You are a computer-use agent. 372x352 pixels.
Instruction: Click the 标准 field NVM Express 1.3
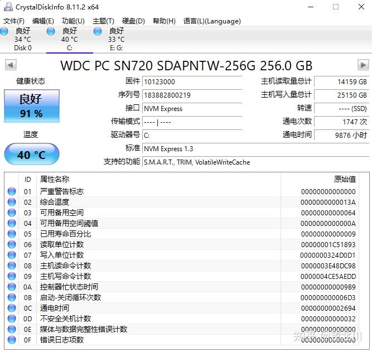(x=255, y=149)
